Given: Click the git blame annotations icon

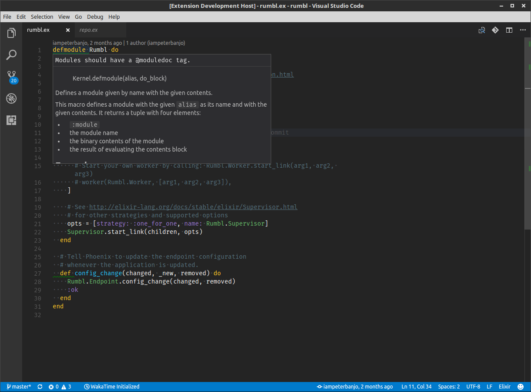Looking at the screenshot, I should (495, 30).
